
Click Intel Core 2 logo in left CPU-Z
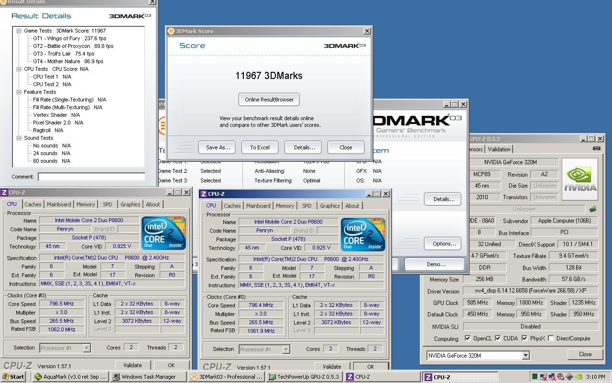click(164, 234)
